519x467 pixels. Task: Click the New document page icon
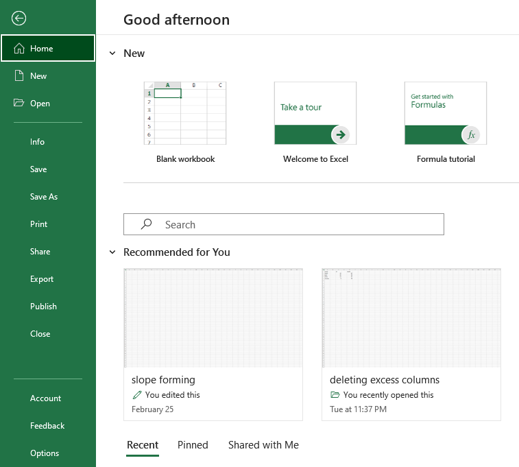coord(19,76)
